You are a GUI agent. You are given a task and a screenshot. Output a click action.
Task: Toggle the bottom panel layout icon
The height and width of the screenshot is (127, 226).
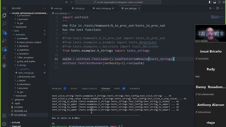(x=215, y=2)
